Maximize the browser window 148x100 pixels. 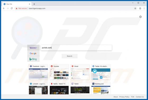tap(138, 3)
